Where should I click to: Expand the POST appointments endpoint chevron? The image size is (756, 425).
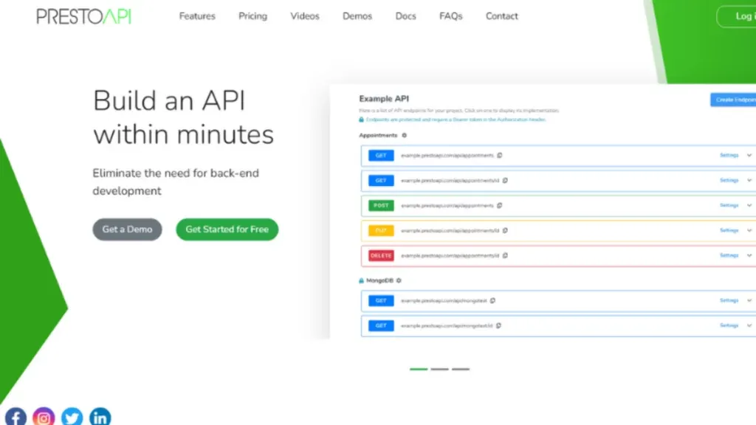749,205
